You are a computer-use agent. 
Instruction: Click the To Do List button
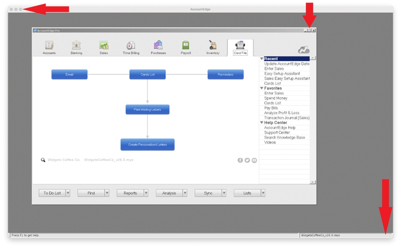[52, 193]
